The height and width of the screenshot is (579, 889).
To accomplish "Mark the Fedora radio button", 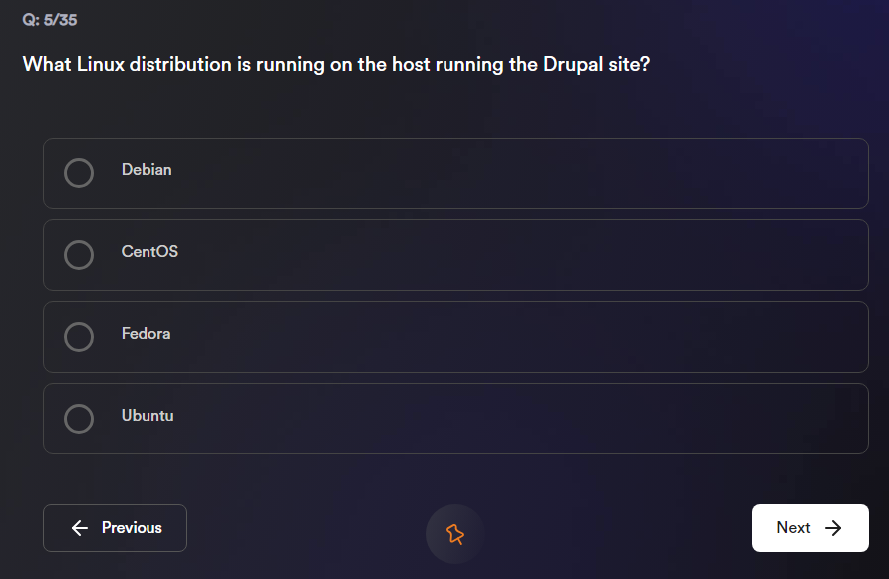I will pyautogui.click(x=79, y=337).
